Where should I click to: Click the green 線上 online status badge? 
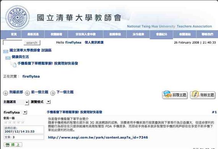tap(13, 145)
